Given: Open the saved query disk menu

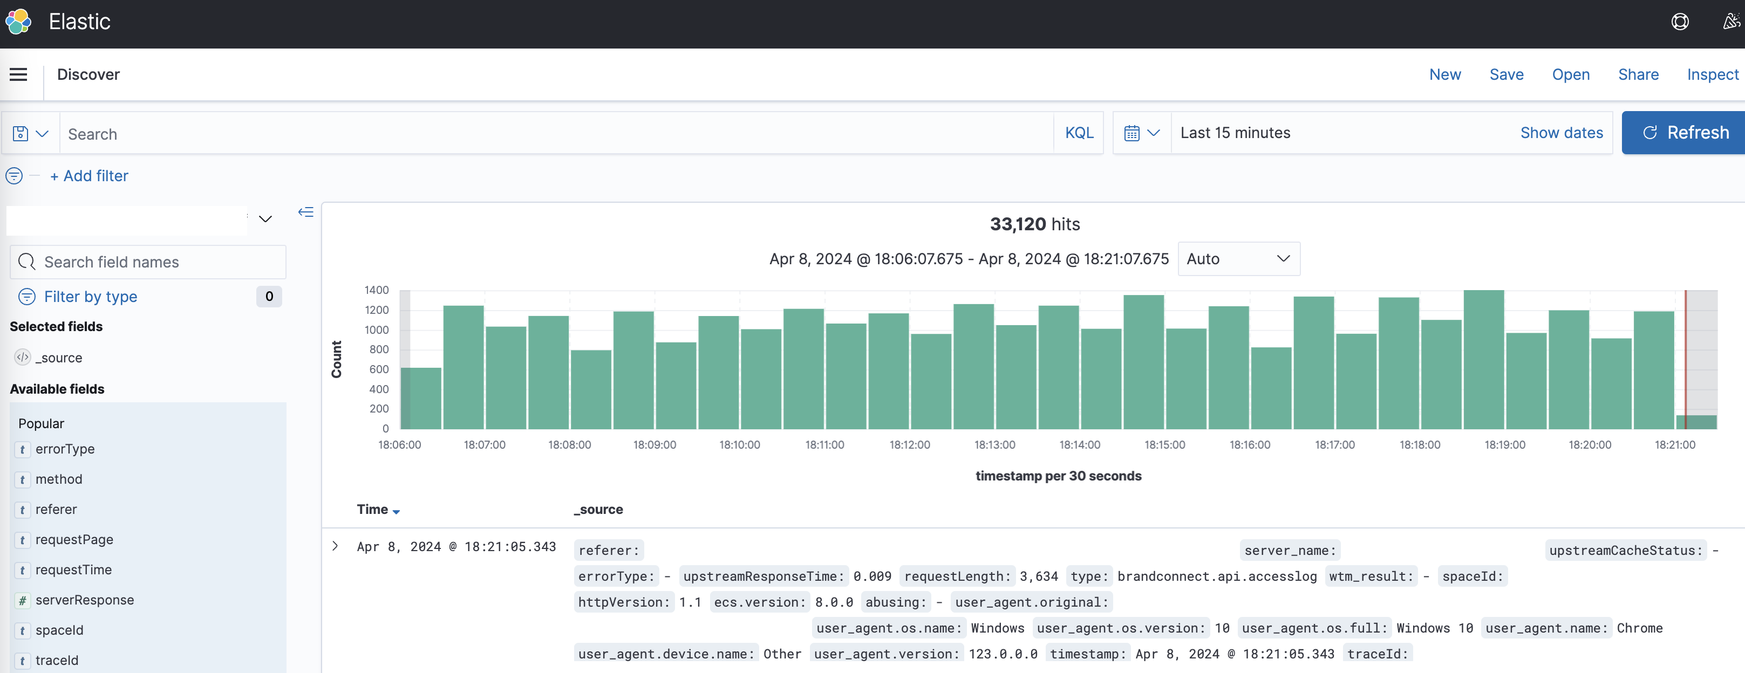Looking at the screenshot, I should click(x=30, y=133).
